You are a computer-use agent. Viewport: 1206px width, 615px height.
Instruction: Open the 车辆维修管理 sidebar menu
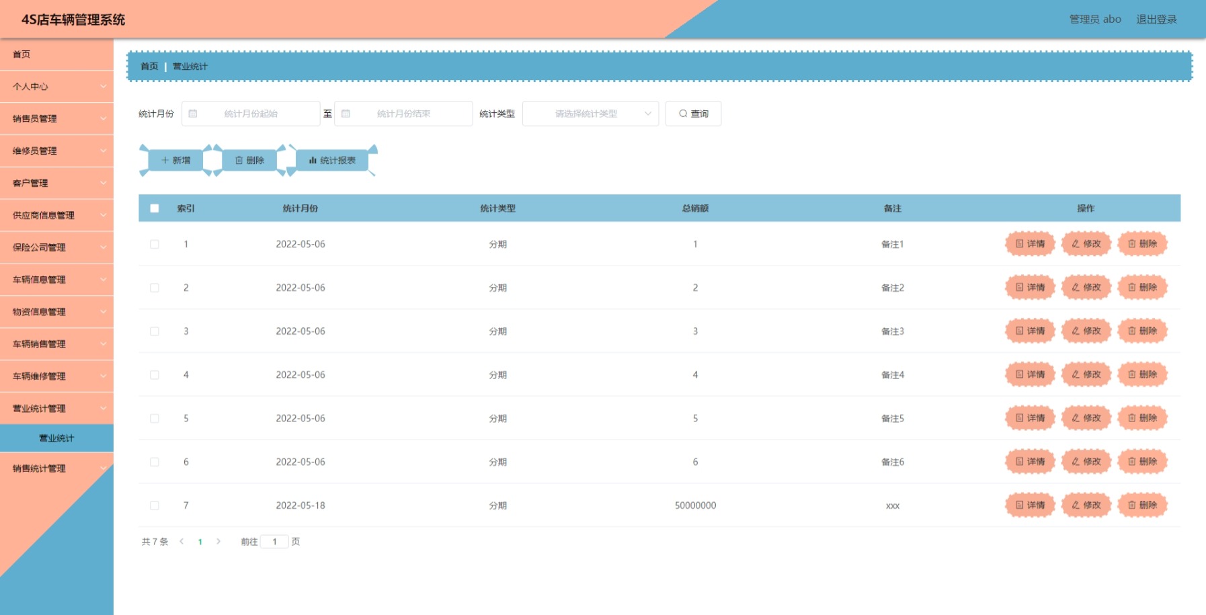(x=56, y=376)
